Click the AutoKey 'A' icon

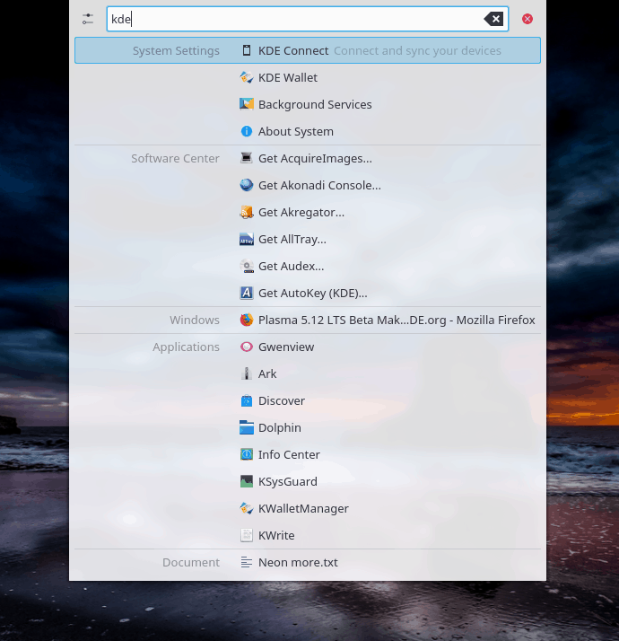(x=247, y=293)
